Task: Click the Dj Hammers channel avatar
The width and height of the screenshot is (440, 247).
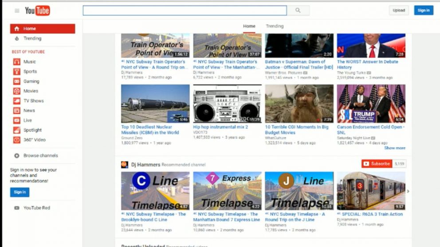Action: tap(125, 165)
